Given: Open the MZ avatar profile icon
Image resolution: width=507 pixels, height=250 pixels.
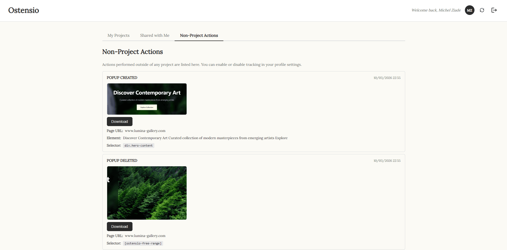Looking at the screenshot, I should click(470, 10).
